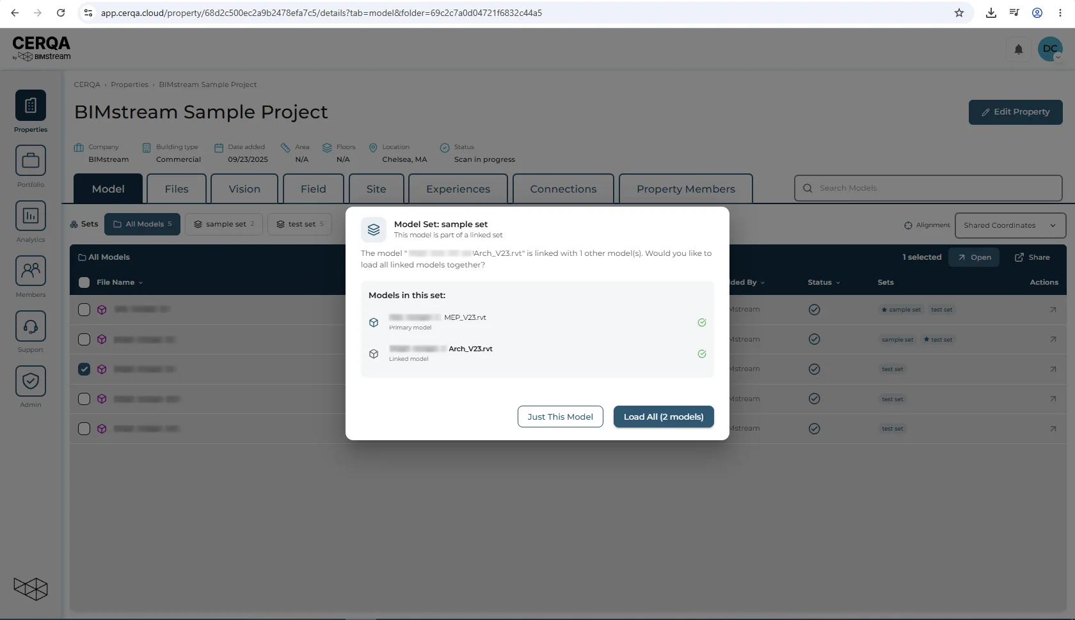The image size is (1075, 620).
Task: Open the Properties sidebar icon
Action: 31,106
